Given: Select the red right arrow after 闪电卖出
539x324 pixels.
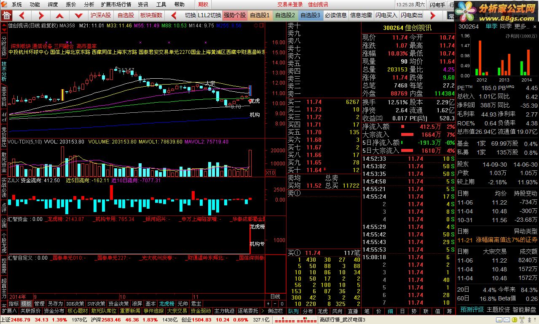Looking at the screenshot, I should click(433, 16).
